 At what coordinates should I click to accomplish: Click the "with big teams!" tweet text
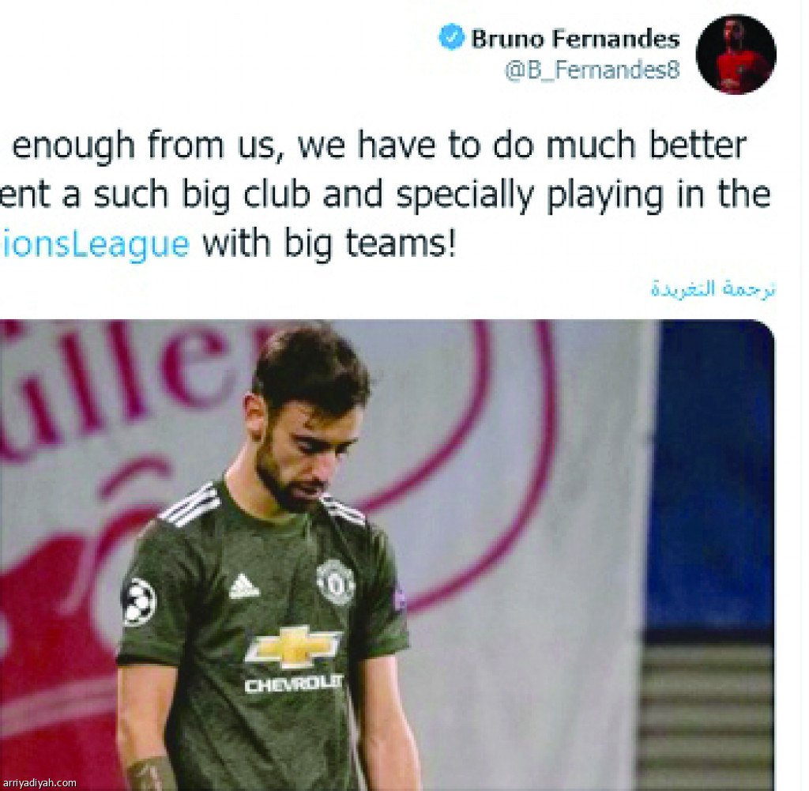pos(329,244)
